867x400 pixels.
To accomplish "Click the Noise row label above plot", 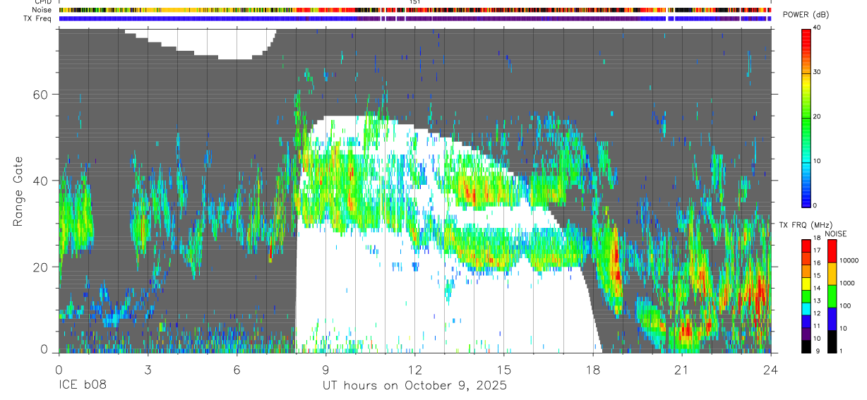I will [42, 11].
